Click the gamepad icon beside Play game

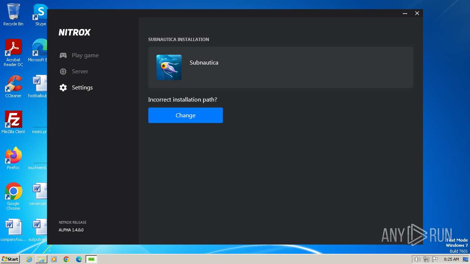(x=63, y=55)
